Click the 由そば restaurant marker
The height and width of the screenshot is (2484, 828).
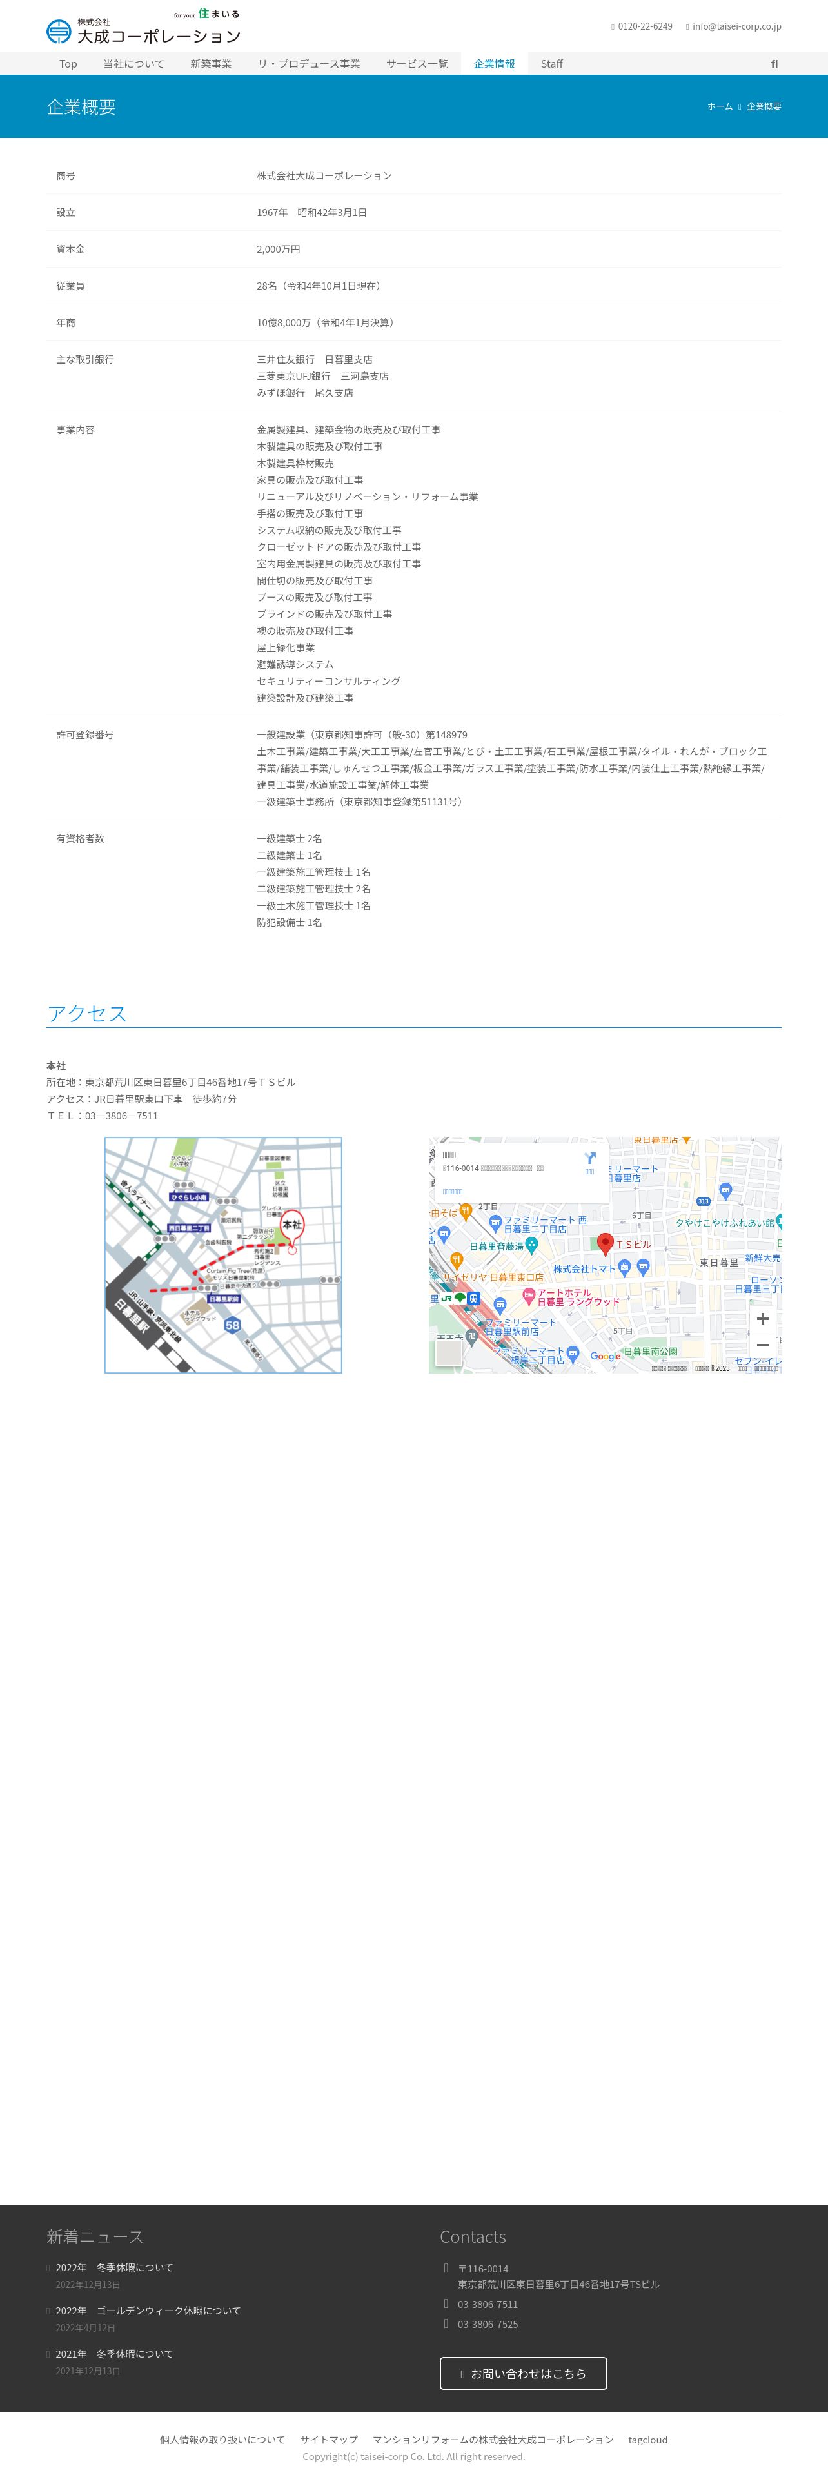(466, 1211)
